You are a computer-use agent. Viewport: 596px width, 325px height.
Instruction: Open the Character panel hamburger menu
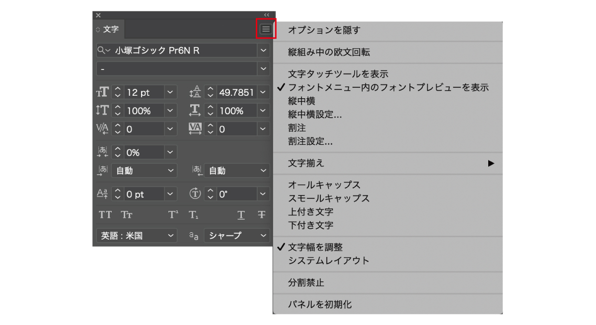tap(266, 29)
